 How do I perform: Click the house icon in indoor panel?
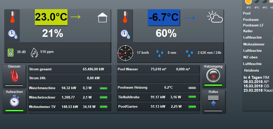pos(102,18)
